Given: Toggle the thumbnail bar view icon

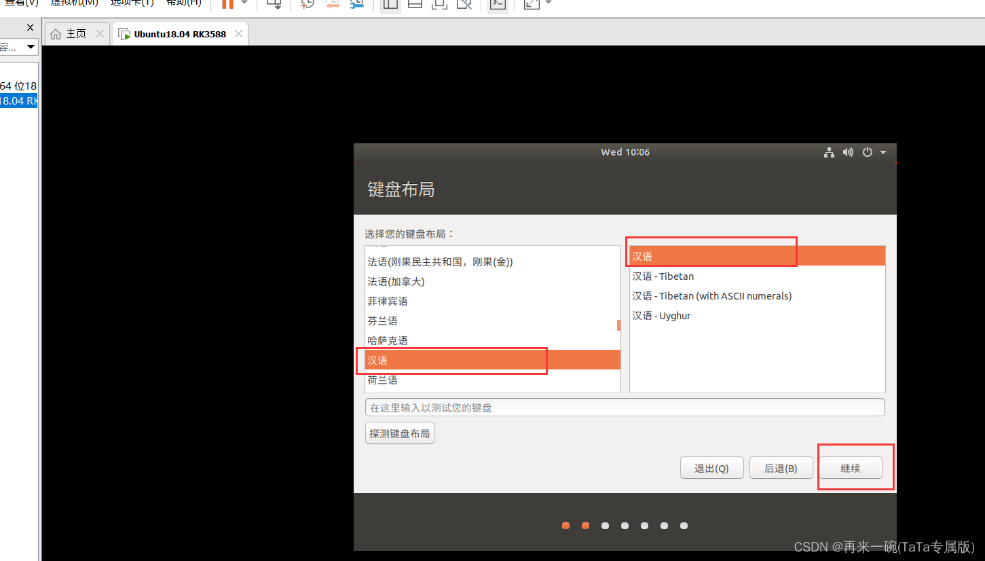Looking at the screenshot, I should [x=415, y=4].
